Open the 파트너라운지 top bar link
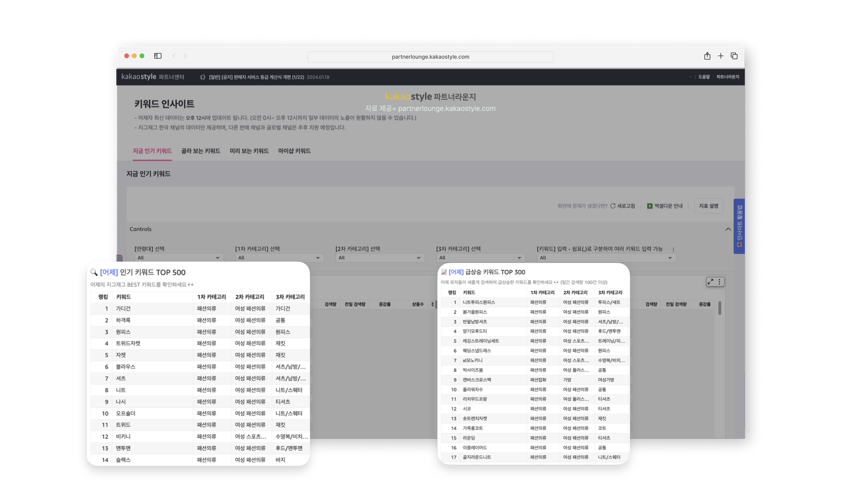The image size is (862, 485). click(x=728, y=77)
